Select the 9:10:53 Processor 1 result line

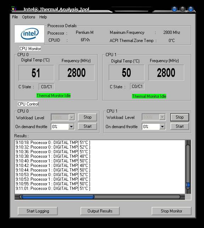53,179
